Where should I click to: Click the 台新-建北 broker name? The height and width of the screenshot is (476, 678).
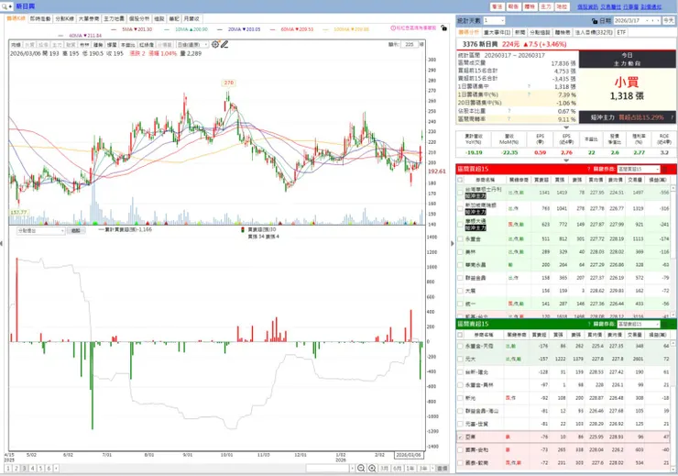tap(476, 372)
